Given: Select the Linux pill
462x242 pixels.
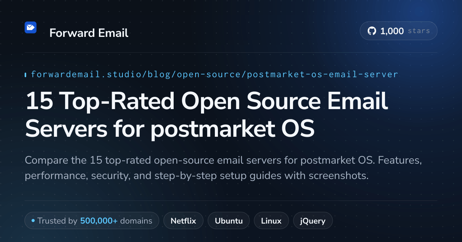Looking at the screenshot, I should (271, 221).
